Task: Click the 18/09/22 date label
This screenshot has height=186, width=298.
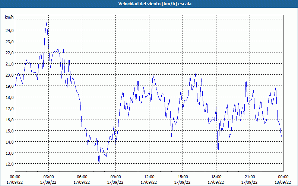Action: [x=283, y=182]
